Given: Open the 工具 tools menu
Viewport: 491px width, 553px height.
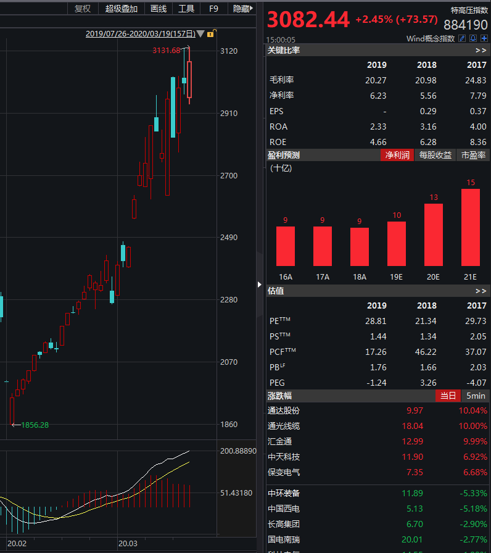Looking at the screenshot, I should click(x=186, y=9).
